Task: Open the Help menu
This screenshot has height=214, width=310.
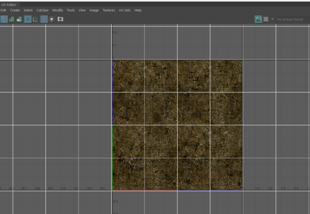Action: coord(138,10)
